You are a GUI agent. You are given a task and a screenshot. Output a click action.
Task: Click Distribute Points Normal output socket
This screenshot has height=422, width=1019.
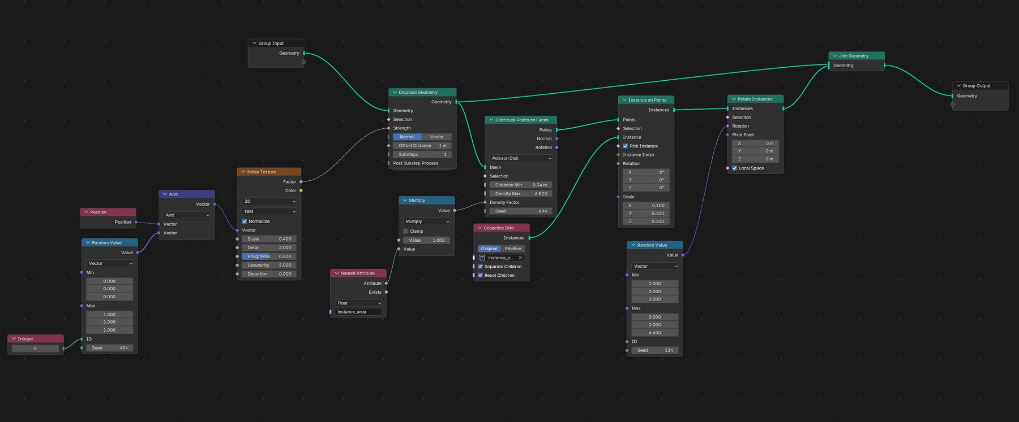[x=557, y=138]
